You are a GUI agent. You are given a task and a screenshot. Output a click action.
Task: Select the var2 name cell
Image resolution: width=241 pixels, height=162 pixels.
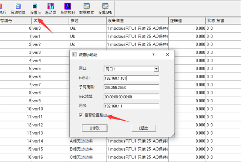pyautogui.click(x=50, y=44)
